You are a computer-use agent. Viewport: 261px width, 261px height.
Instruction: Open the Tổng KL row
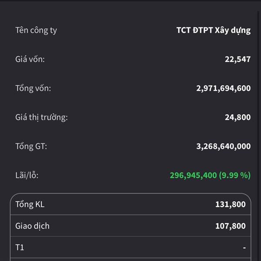tap(130, 204)
